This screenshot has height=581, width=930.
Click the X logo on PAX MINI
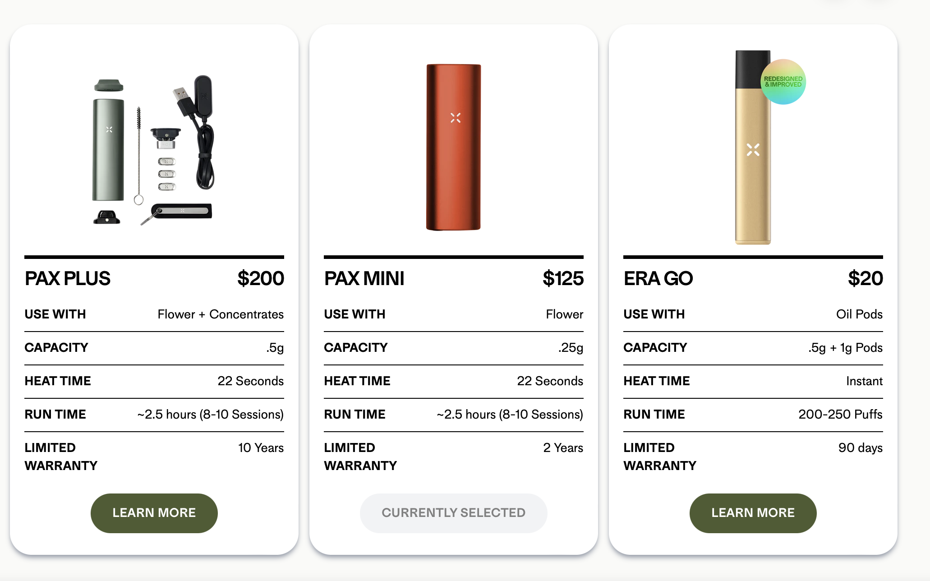click(456, 118)
